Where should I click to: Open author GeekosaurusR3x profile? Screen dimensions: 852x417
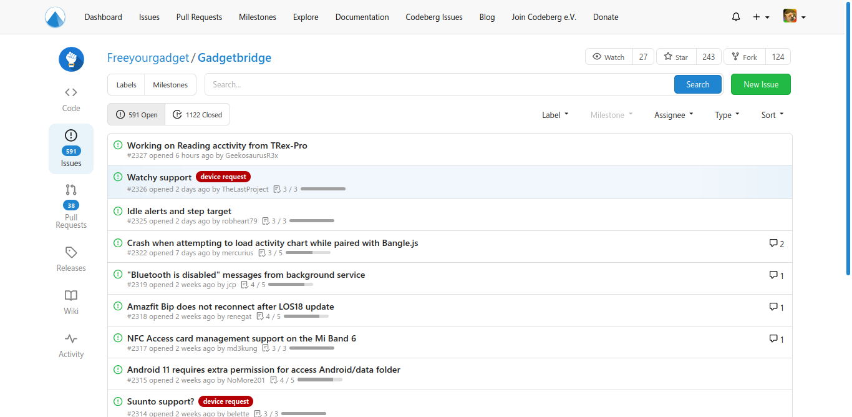pyautogui.click(x=251, y=155)
